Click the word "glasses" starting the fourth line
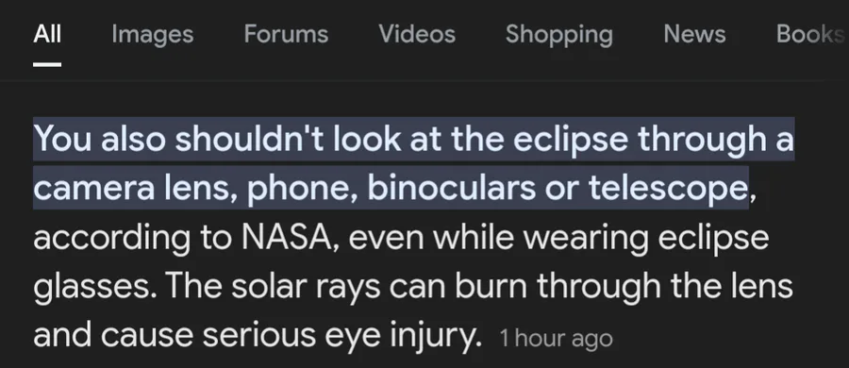 tap(94, 288)
